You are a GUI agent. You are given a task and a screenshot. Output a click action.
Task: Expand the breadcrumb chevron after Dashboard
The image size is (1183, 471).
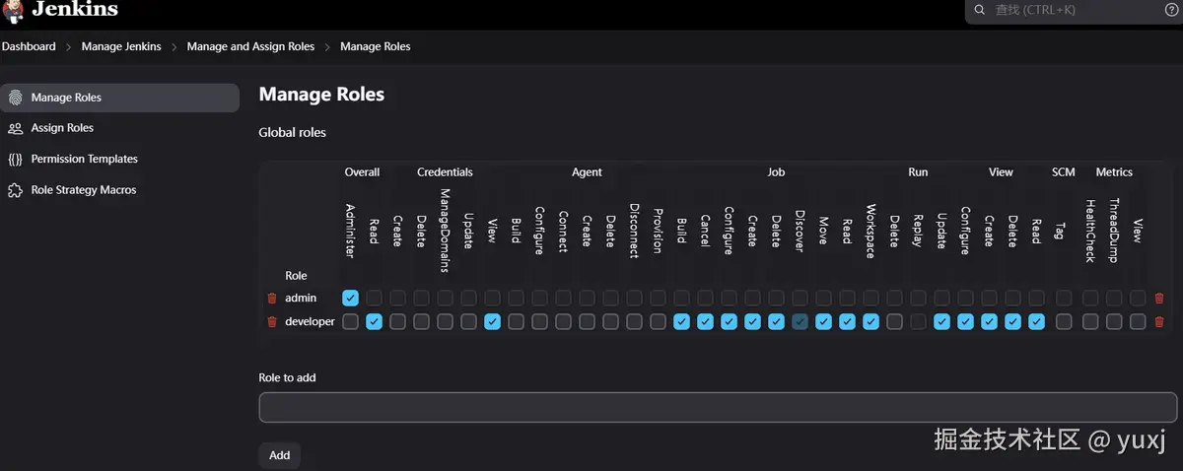tap(68, 46)
